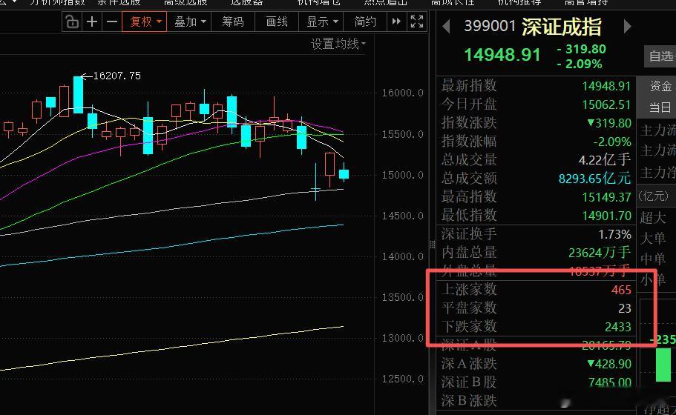This screenshot has height=415, width=676.
Task: Open the 叠加 overlay dropdown
Action: point(189,21)
